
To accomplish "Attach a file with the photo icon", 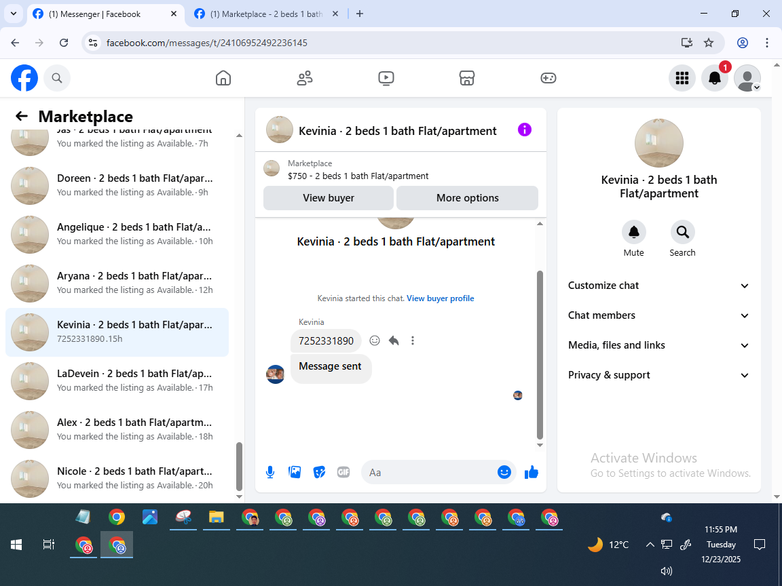I will click(x=295, y=472).
